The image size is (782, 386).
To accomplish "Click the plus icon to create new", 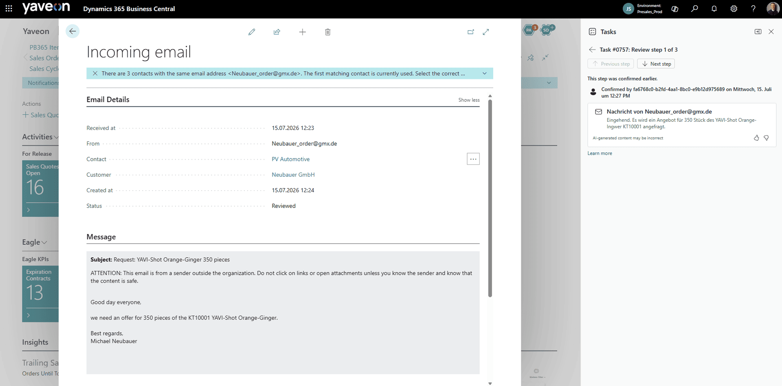I will tap(302, 32).
